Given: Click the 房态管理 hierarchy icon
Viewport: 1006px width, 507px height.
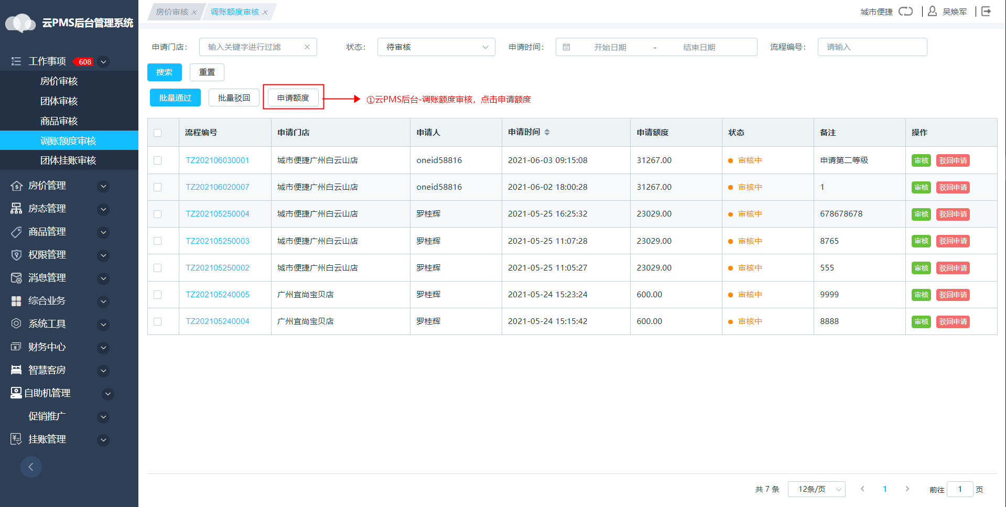Looking at the screenshot, I should point(16,209).
